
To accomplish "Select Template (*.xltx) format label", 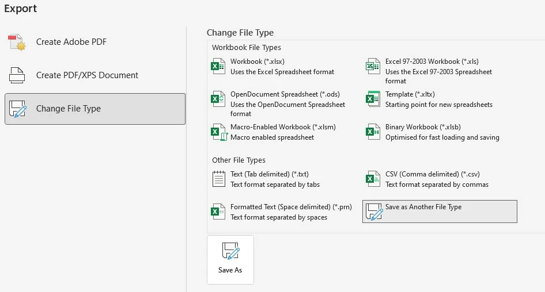I will pos(410,94).
